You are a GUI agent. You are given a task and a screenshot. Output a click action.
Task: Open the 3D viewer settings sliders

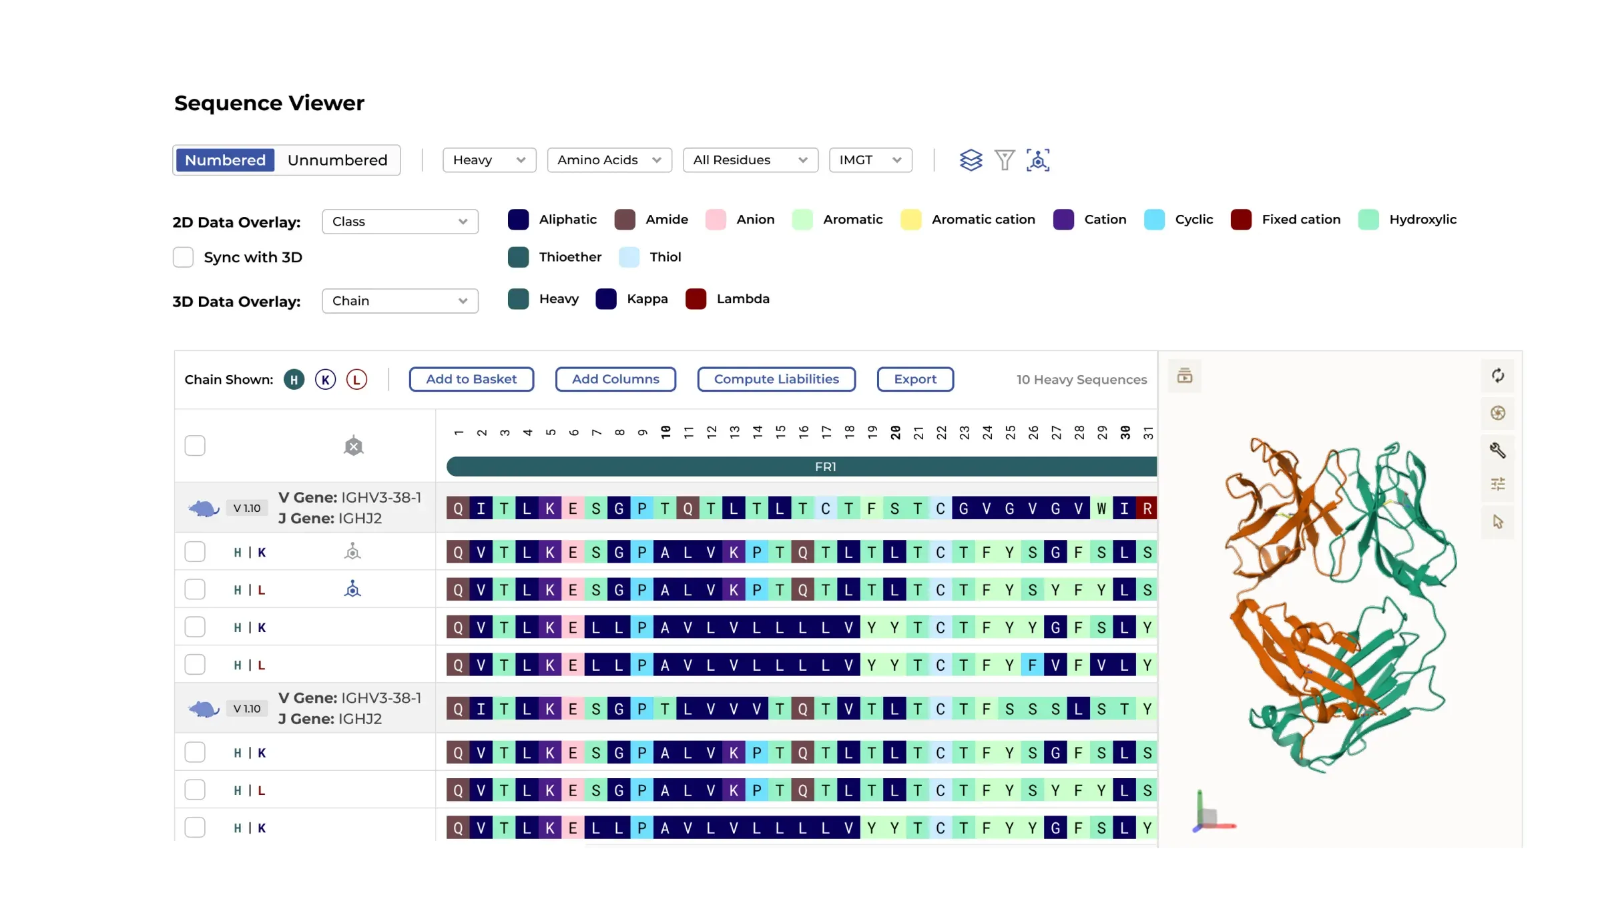[x=1498, y=485]
